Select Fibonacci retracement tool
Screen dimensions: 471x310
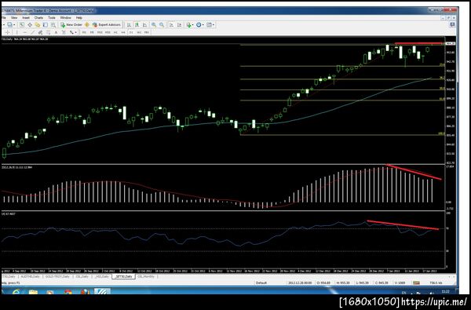pyautogui.click(x=48, y=32)
